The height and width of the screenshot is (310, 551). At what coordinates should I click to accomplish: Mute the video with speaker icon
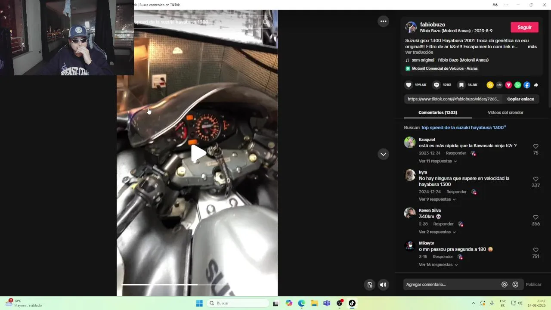(383, 285)
